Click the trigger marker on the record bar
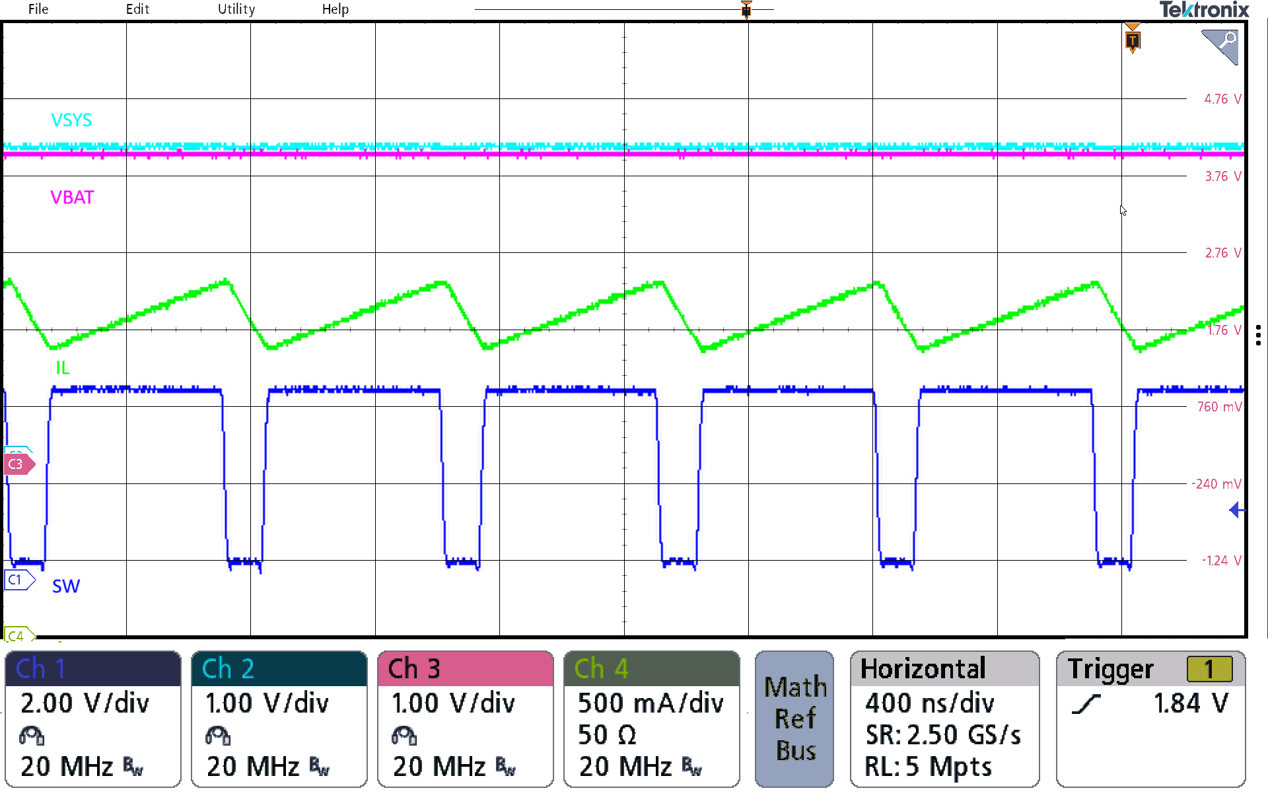This screenshot has width=1268, height=809. coord(746,9)
